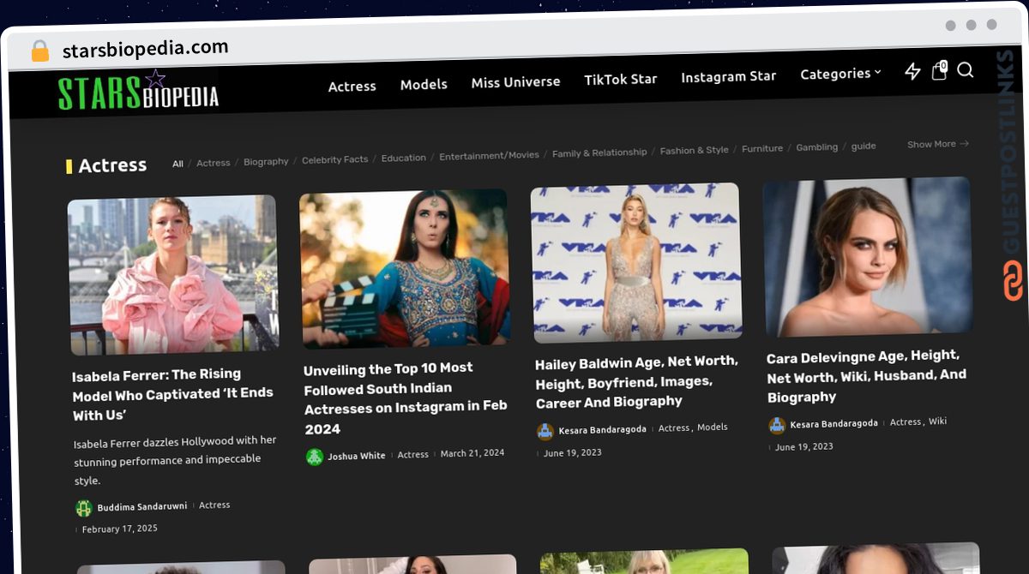Click Kesara Bandaragoda avatar under Cara Delevingne
This screenshot has height=574, width=1029.
[777, 426]
